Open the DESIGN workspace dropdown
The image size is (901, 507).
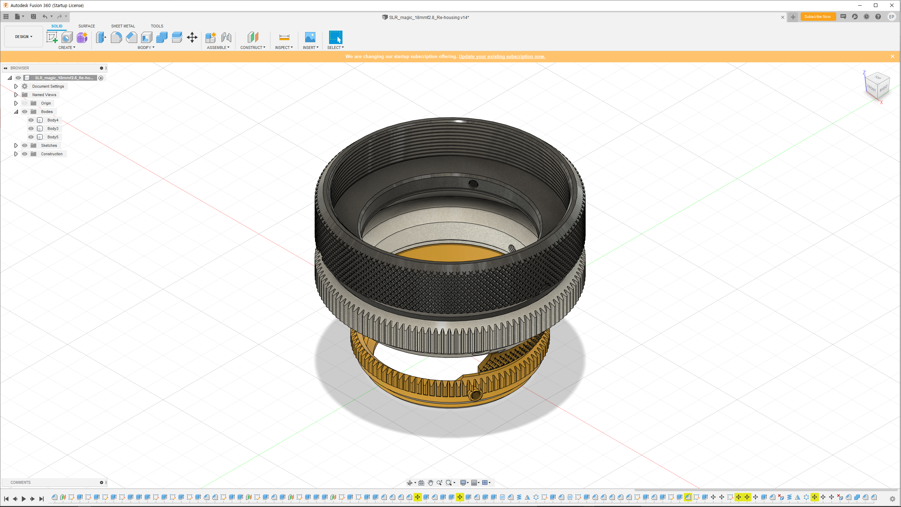pos(24,37)
